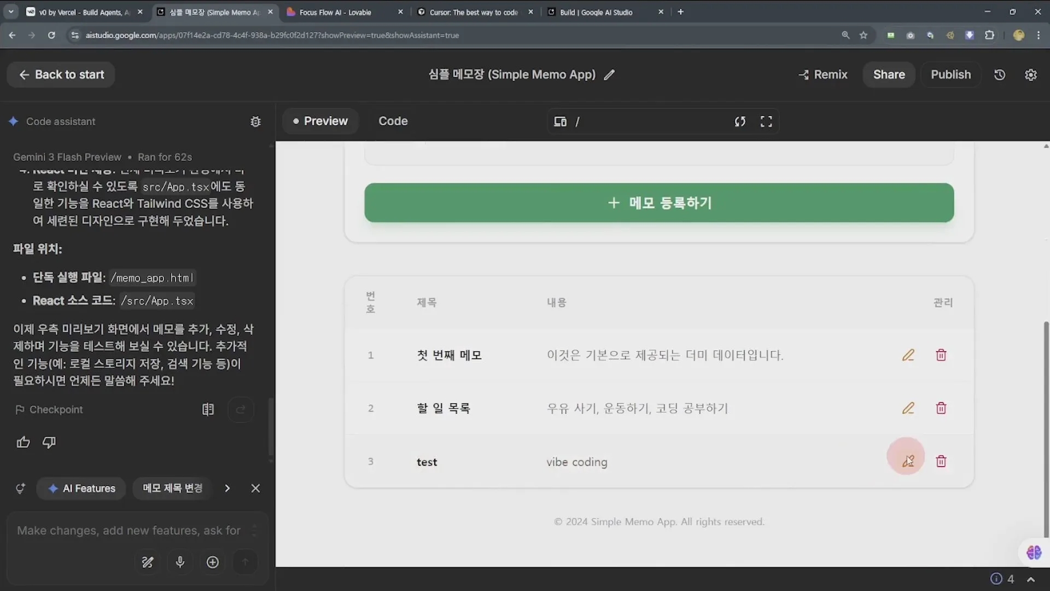This screenshot has width=1050, height=591.
Task: Open the browser zoom magnifier icon
Action: point(845,35)
